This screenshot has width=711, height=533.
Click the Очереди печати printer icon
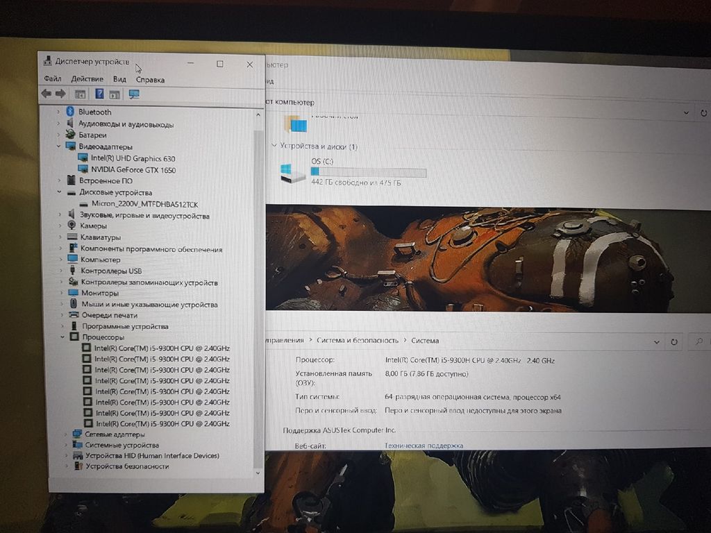click(74, 314)
